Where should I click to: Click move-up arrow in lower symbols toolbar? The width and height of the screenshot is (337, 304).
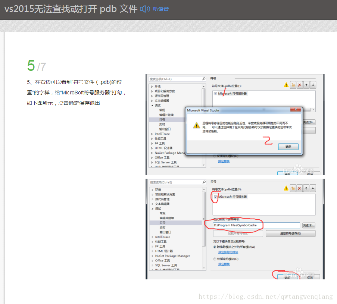click(x=306, y=188)
